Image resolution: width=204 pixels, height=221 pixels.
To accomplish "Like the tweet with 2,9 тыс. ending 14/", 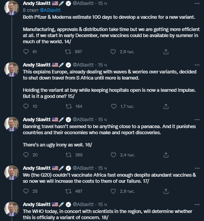I will (x=113, y=52).
